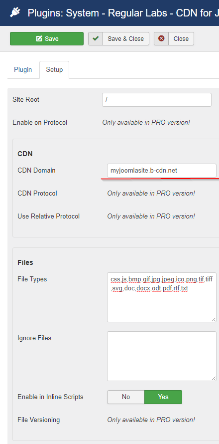Click the Site Root input field
Screen dimensions: 219x444
pyautogui.click(x=157, y=100)
